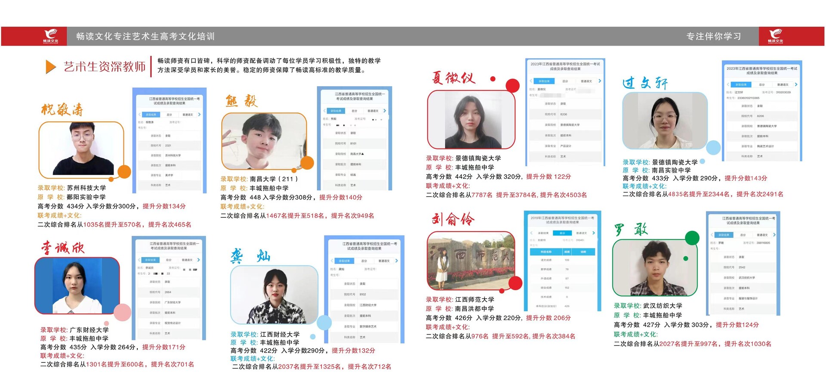Open 过文轩's portrait photo

[665, 121]
